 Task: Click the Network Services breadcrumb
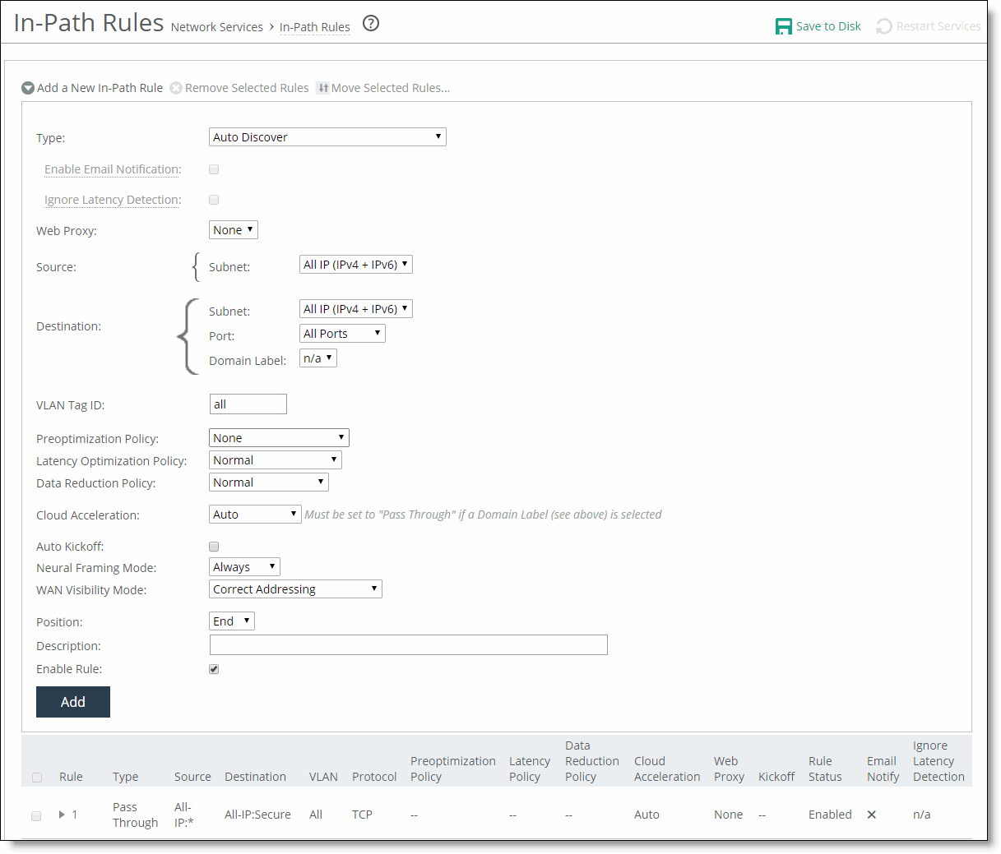216,27
